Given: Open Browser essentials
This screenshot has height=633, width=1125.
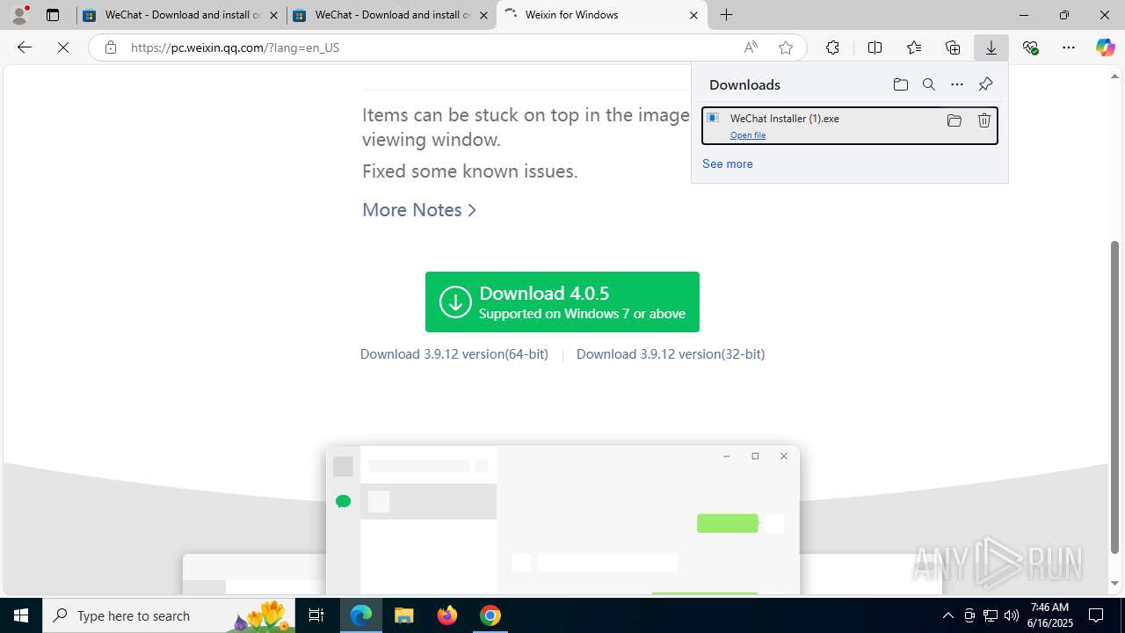Looking at the screenshot, I should (1030, 47).
